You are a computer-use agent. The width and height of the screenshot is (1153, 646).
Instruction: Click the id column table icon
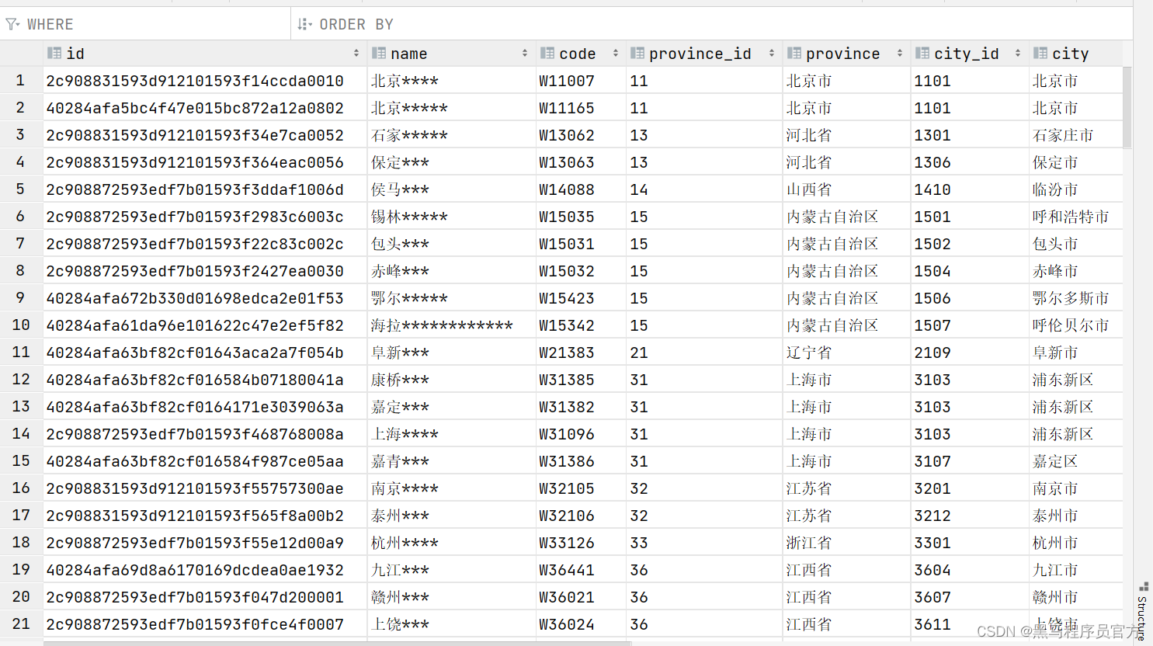(x=54, y=54)
